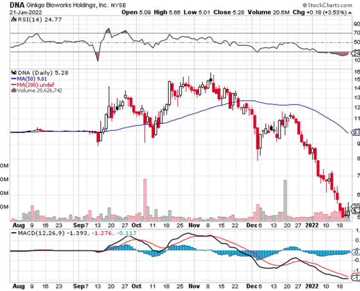Viewport: 360px width, 291px height.
Task: Click the Sep label below the MACD panel
Action: coord(78,286)
